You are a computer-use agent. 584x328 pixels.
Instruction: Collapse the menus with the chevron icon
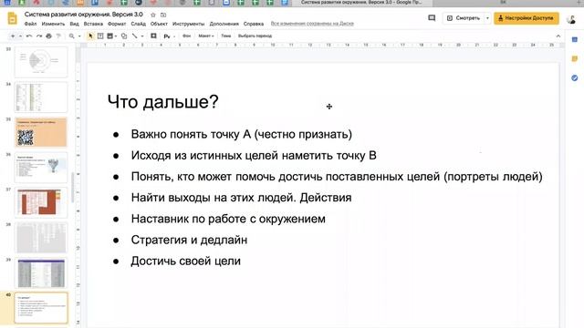click(558, 36)
